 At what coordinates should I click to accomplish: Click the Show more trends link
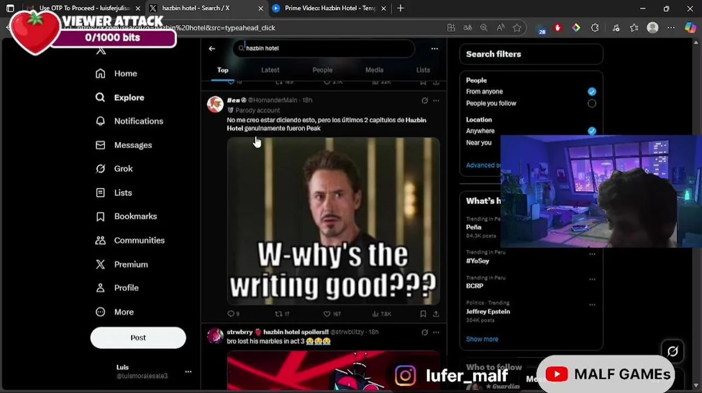(x=482, y=339)
